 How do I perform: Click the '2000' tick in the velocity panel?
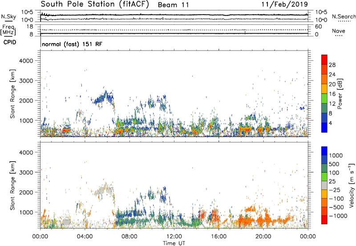tap(26, 192)
